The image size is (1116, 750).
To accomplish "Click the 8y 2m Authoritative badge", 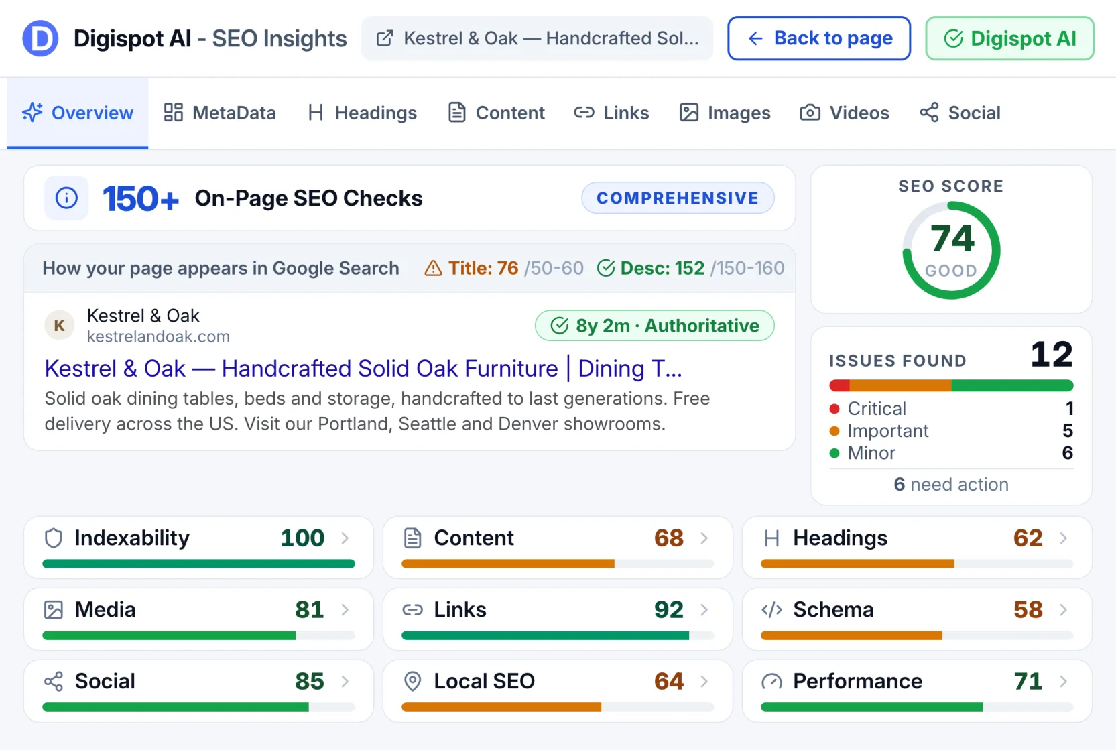I will [654, 326].
